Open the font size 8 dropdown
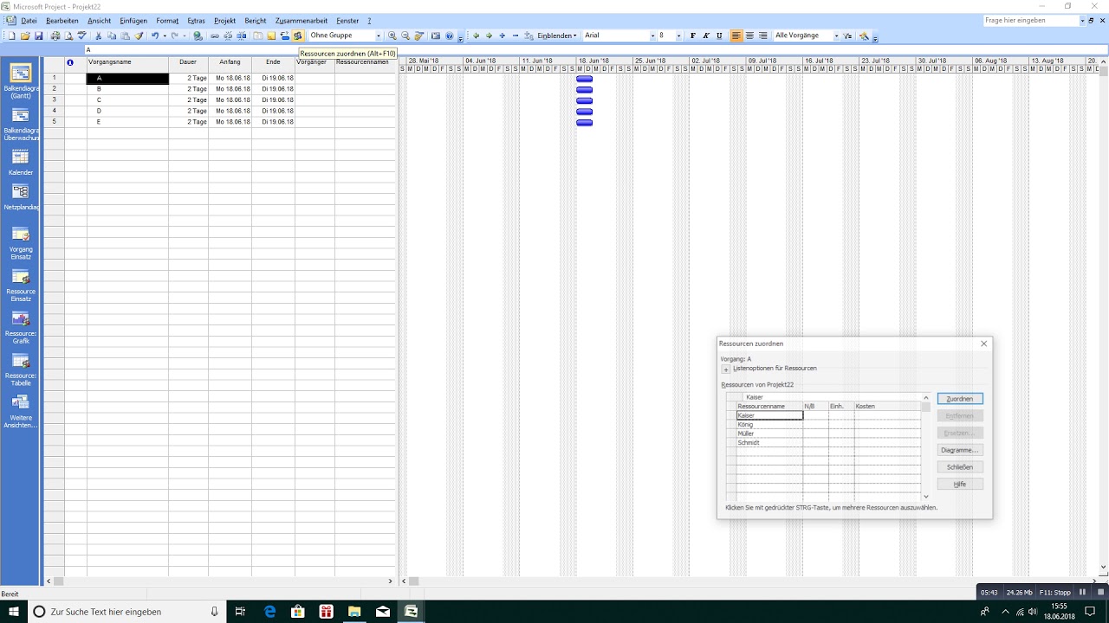 coord(679,35)
